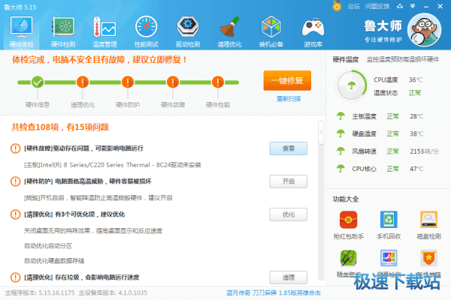
Task: Click the 硬件防护 warning step marker
Action: tap(128, 82)
